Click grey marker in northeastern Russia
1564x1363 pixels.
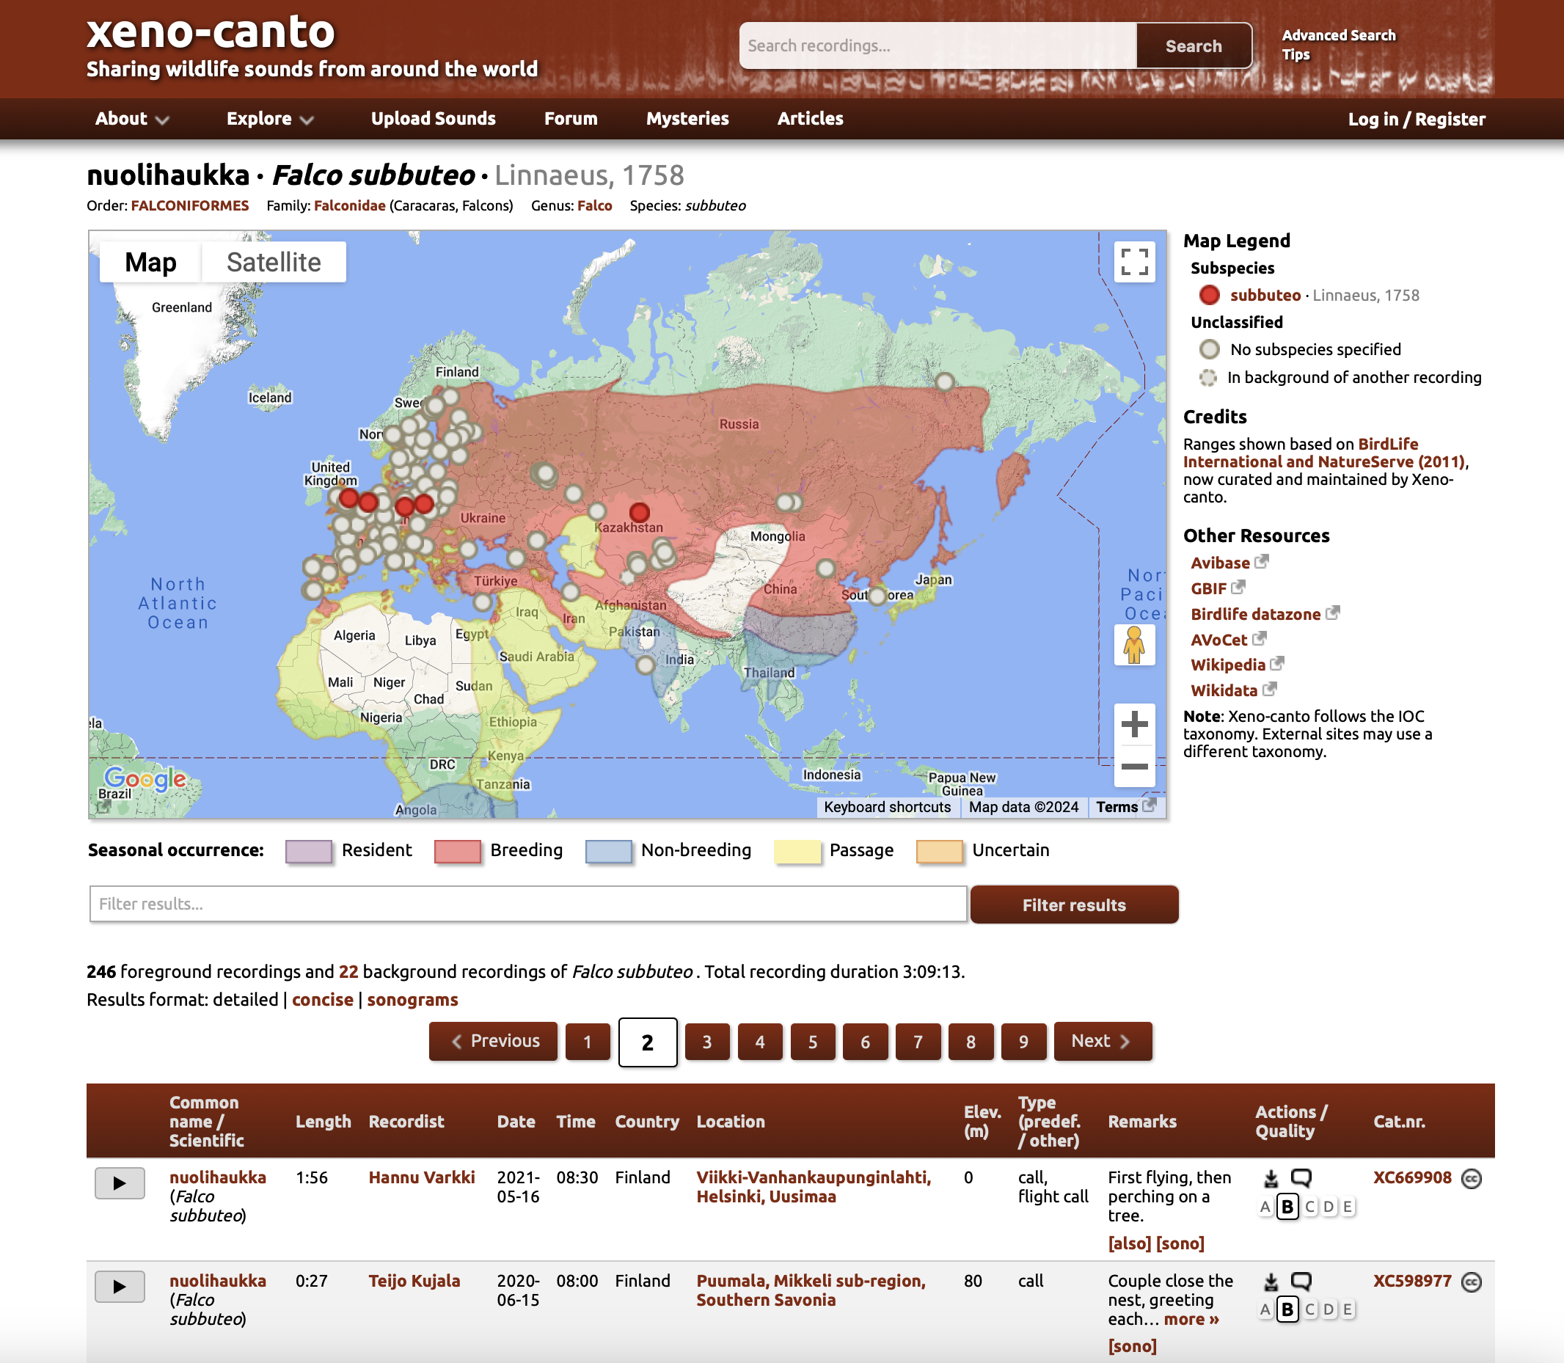click(x=944, y=381)
